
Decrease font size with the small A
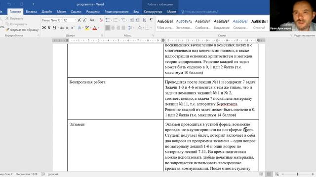(x=84, y=20)
